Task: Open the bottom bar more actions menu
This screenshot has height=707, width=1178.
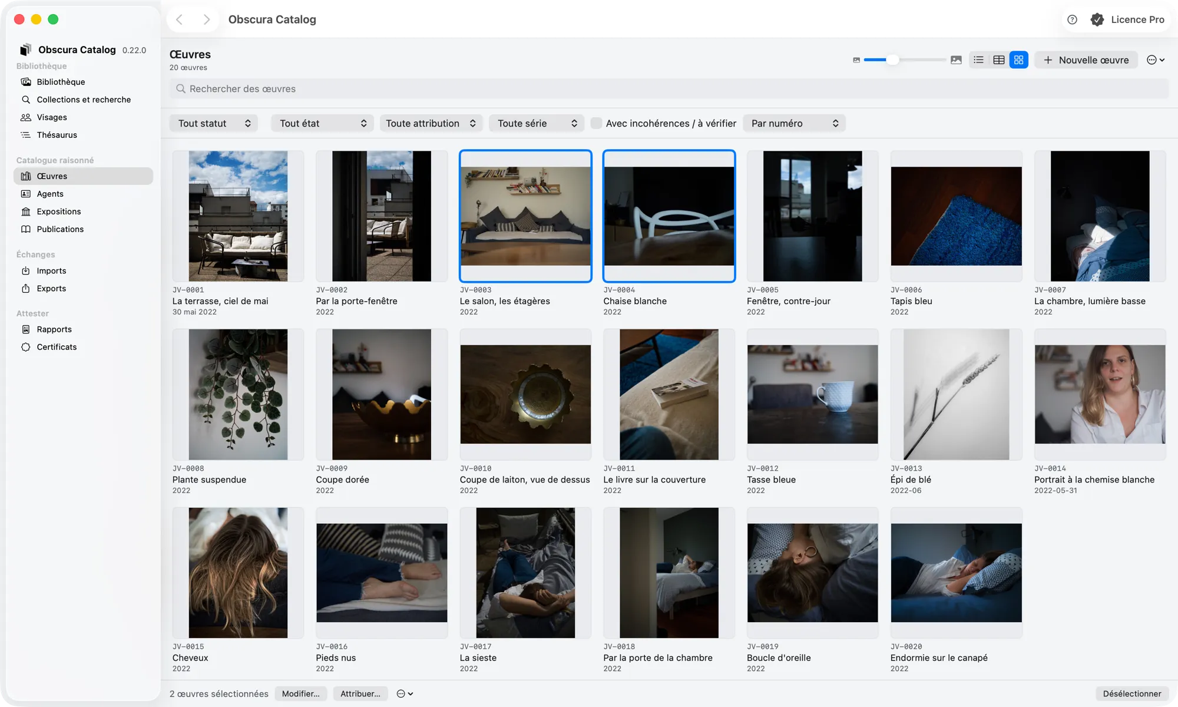Action: point(405,693)
